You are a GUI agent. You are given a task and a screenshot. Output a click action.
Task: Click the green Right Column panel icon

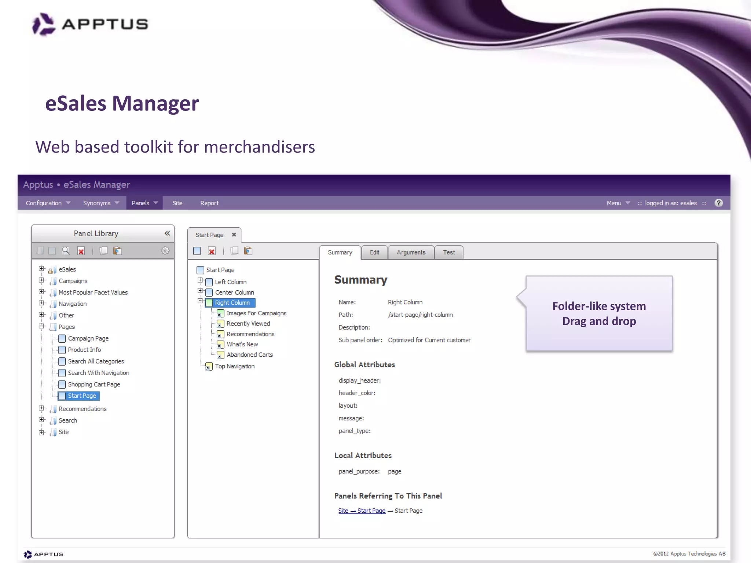(x=209, y=303)
